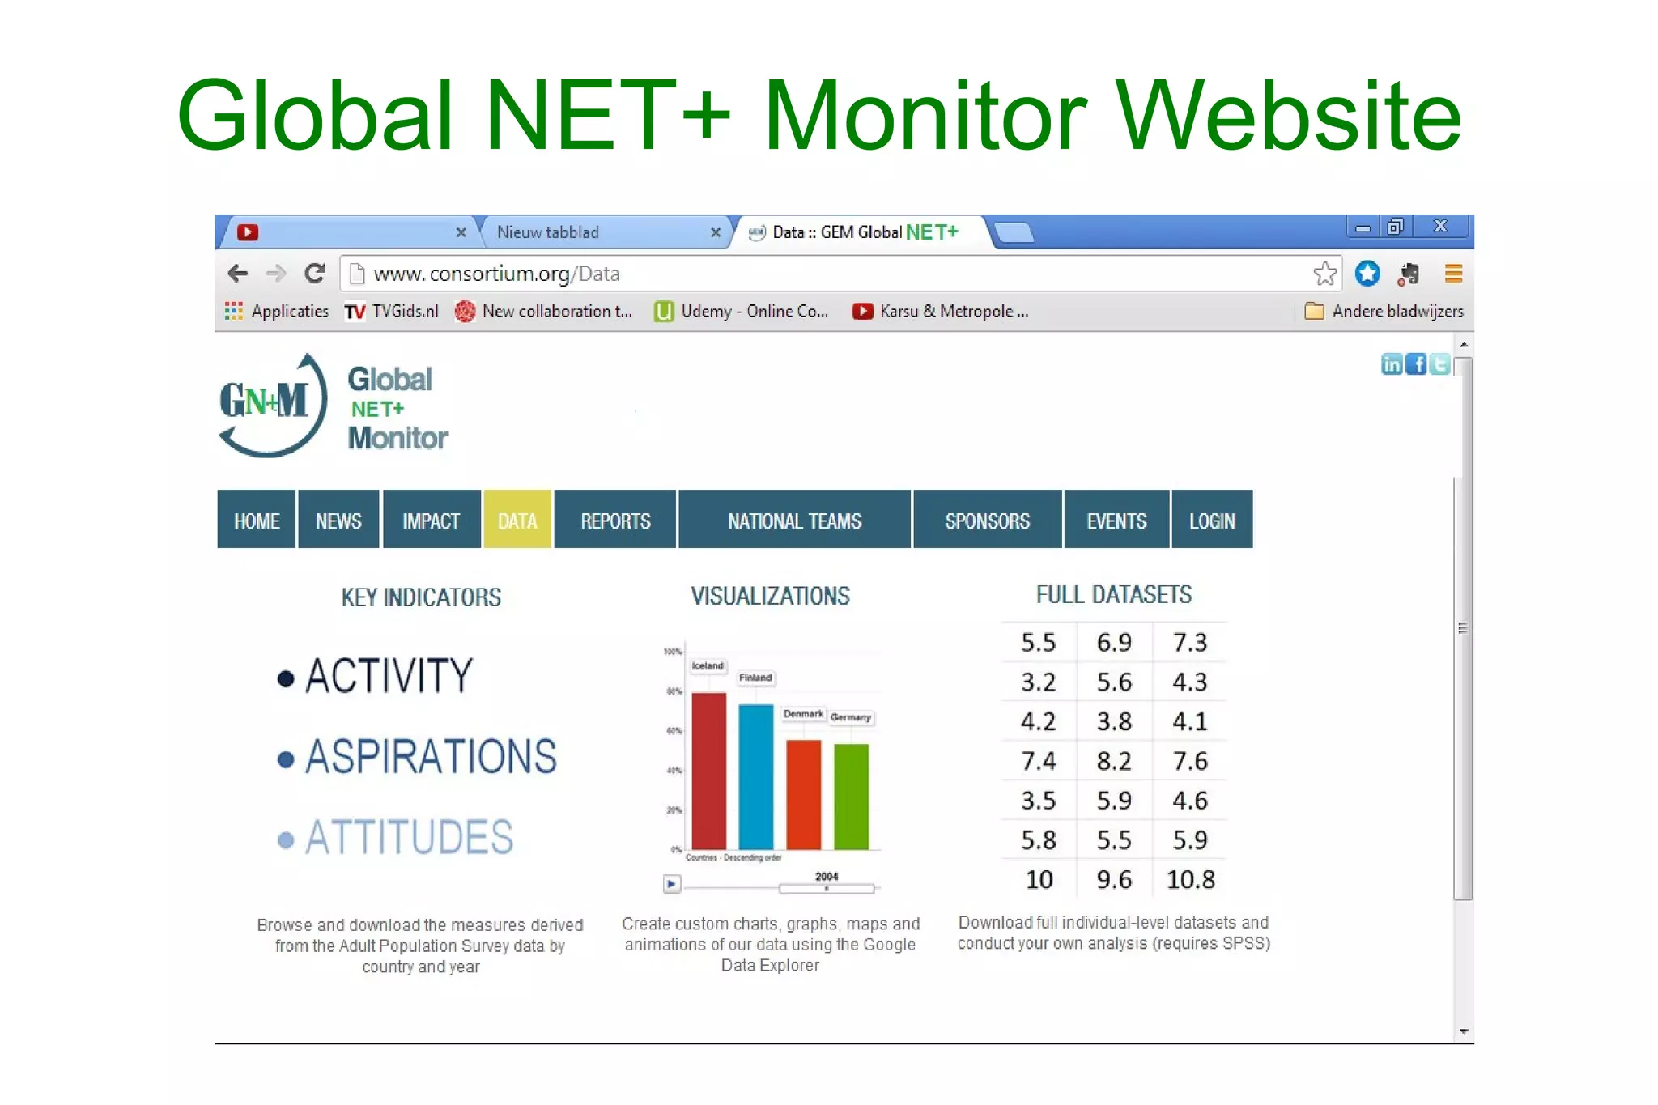
Task: Click the 2004 year timeline slider
Action: [x=826, y=888]
